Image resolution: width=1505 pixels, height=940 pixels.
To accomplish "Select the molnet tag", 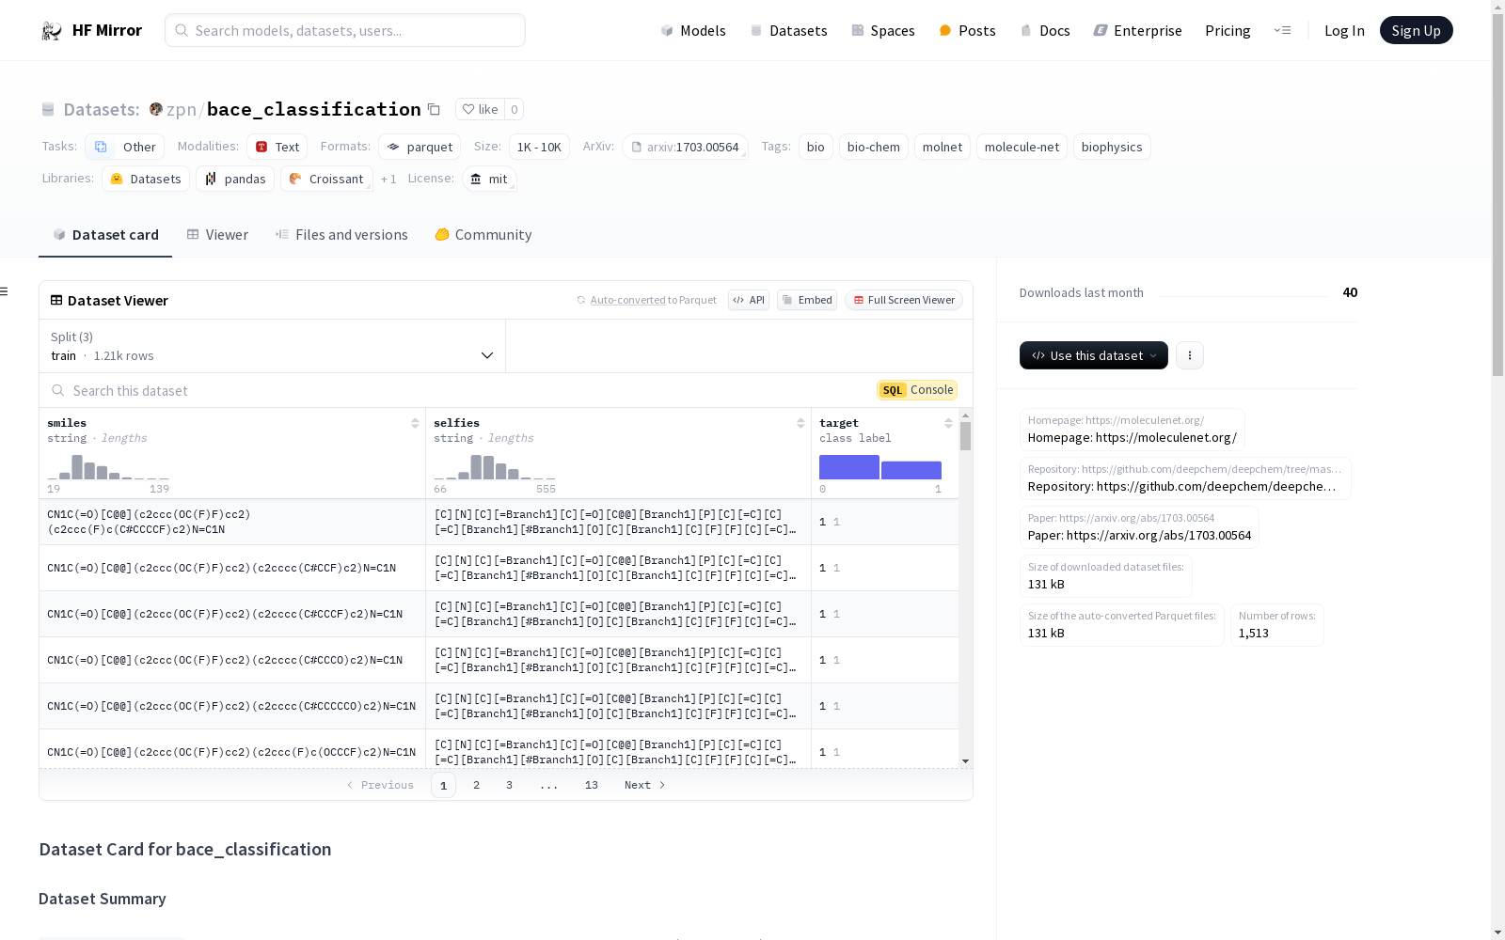I will click(942, 147).
